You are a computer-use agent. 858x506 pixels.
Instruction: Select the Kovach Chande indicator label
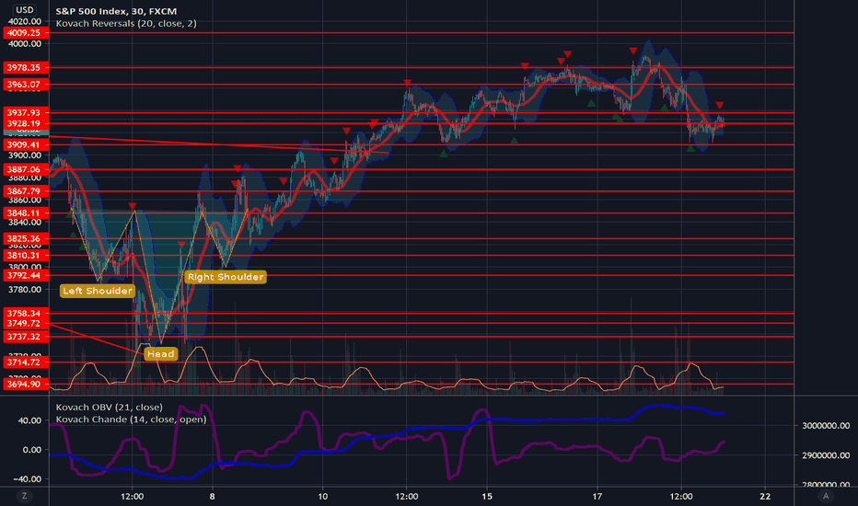coord(131,420)
